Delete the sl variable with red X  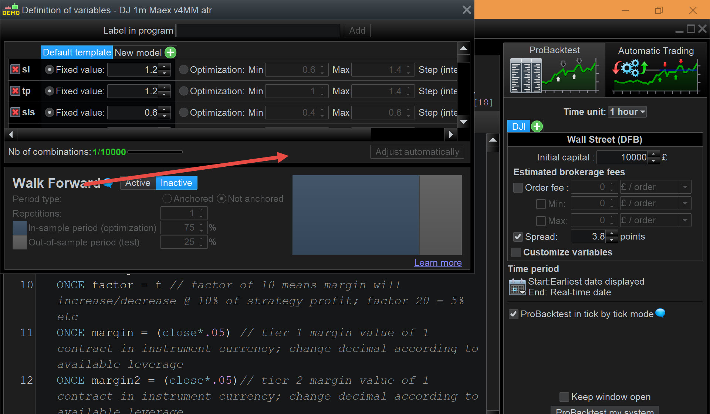(15, 69)
